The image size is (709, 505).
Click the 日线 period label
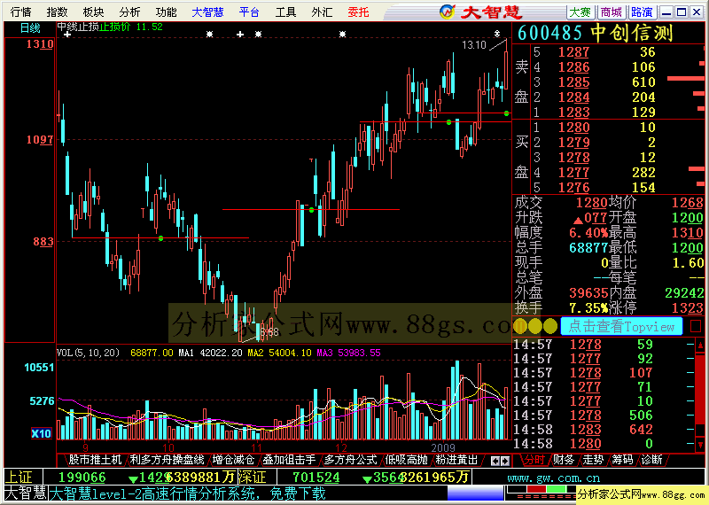click(x=30, y=28)
